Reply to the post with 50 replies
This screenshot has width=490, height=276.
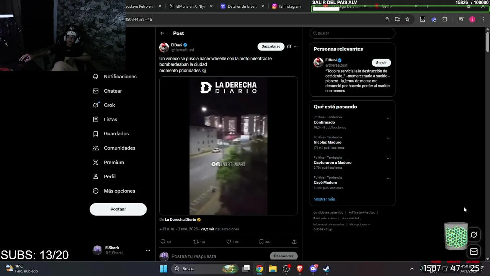[165, 242]
